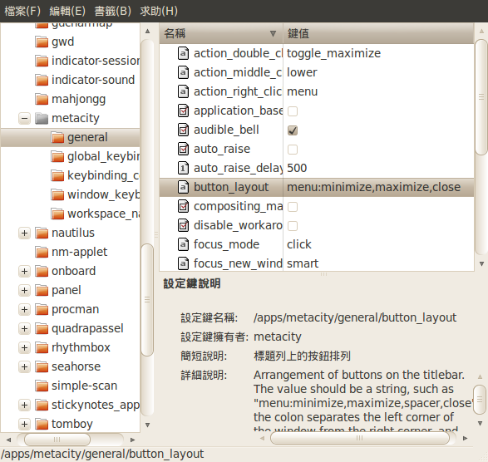Click the open metacity folder icon

[x=42, y=118]
